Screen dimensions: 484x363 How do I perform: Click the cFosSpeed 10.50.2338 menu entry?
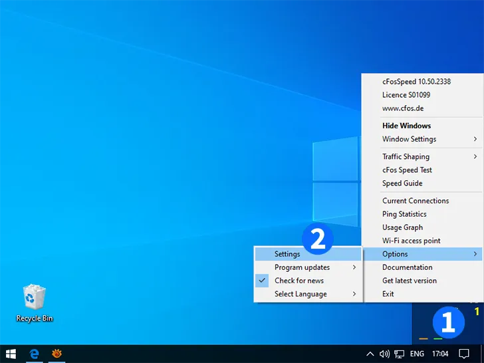[423, 82]
